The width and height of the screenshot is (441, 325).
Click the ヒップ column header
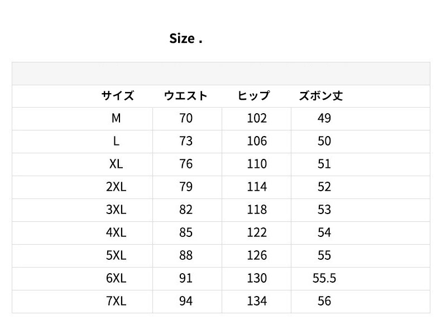coord(254,96)
